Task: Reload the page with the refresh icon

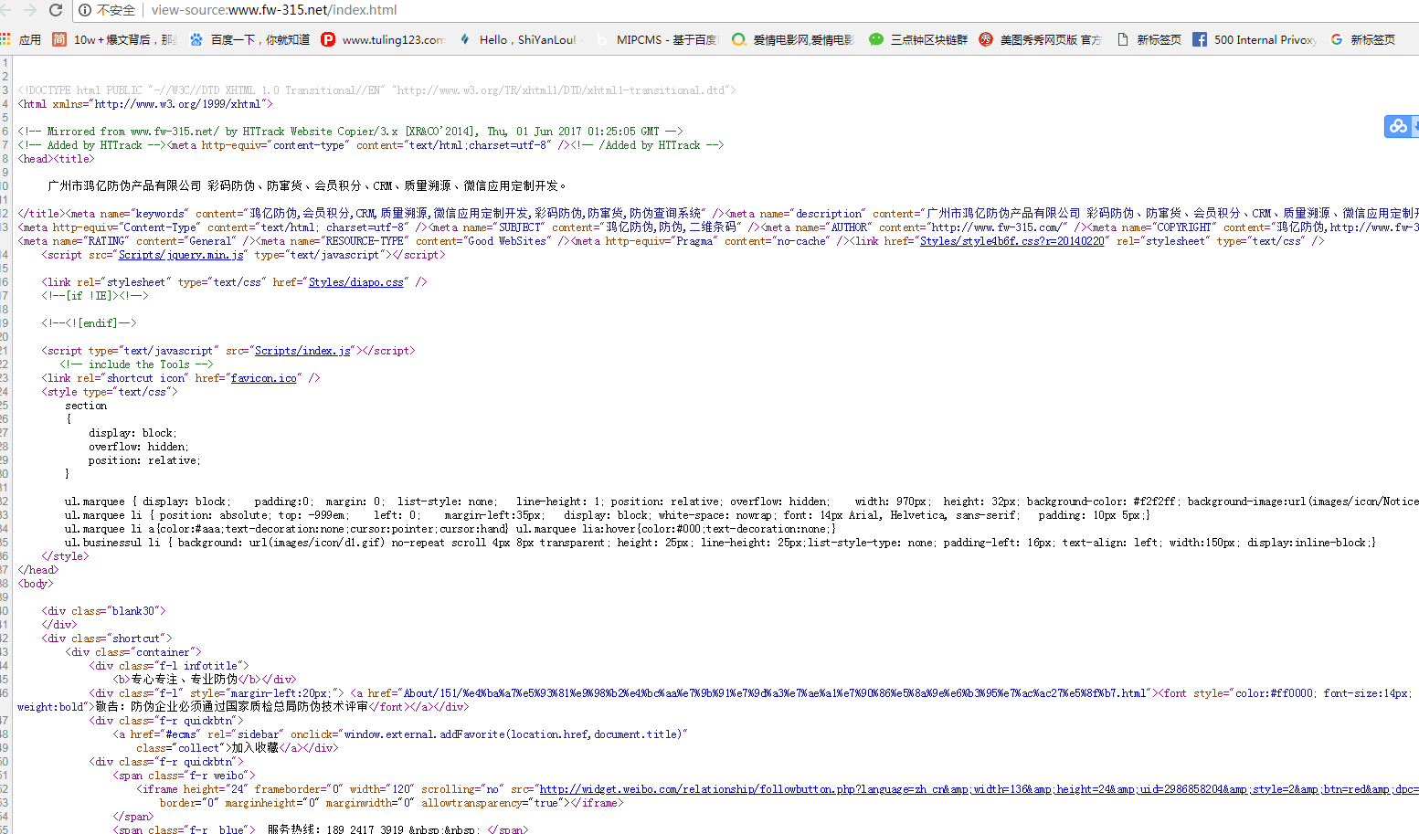Action: pyautogui.click(x=56, y=10)
